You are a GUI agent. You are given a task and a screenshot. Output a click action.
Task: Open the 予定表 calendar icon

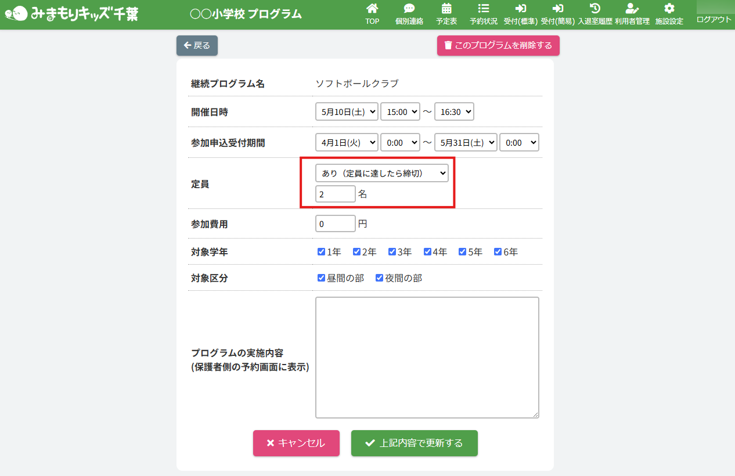point(446,9)
